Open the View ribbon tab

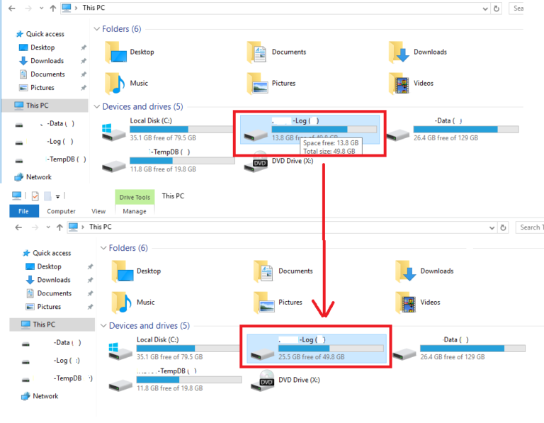pyautogui.click(x=98, y=211)
